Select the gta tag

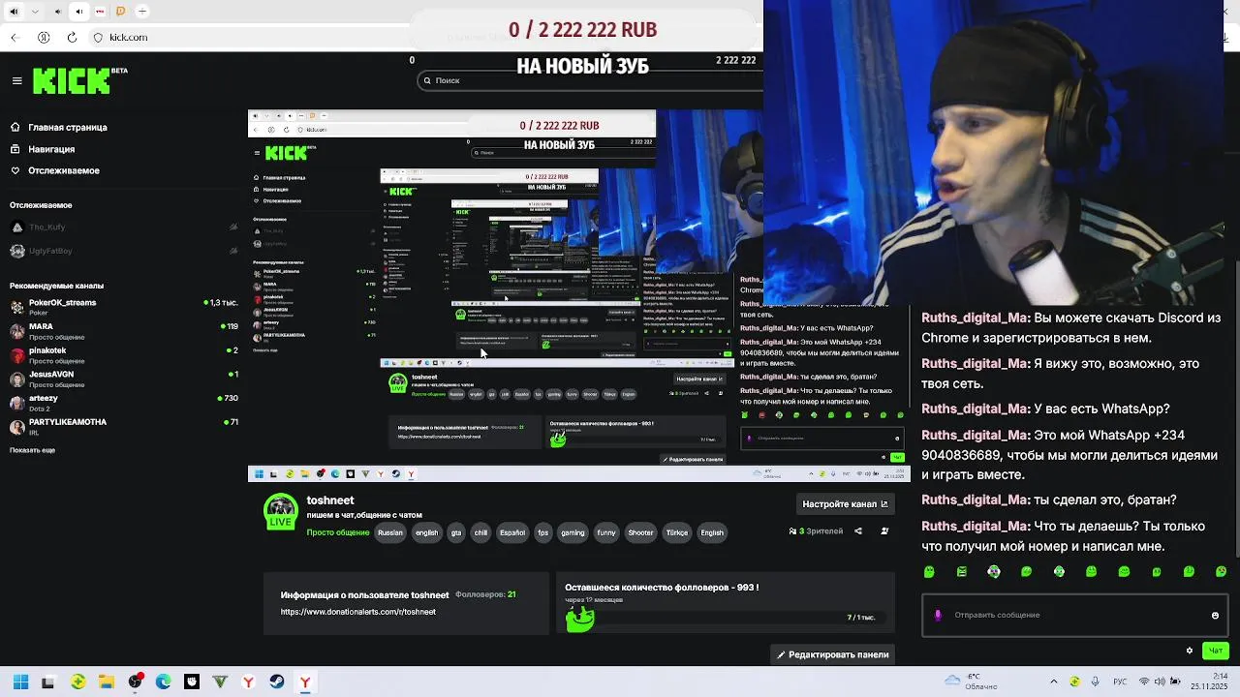tap(456, 532)
